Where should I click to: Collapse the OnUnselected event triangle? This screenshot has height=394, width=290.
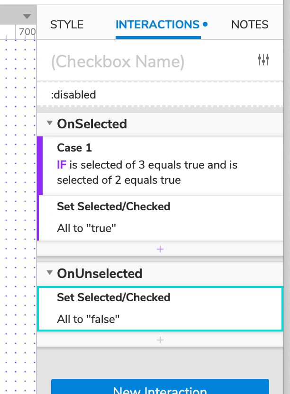coord(49,273)
